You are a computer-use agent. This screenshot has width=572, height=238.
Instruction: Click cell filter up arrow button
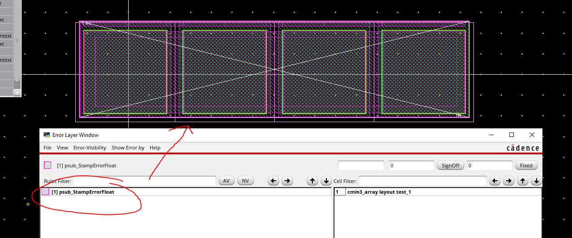523,181
